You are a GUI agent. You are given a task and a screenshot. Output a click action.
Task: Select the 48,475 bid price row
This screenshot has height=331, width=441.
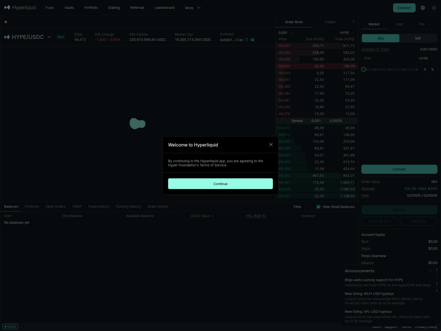pyautogui.click(x=317, y=128)
